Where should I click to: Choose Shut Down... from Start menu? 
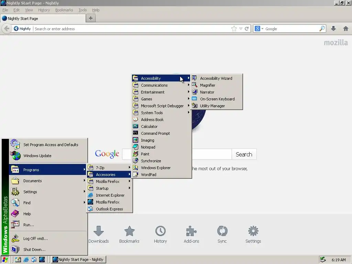click(x=48, y=250)
